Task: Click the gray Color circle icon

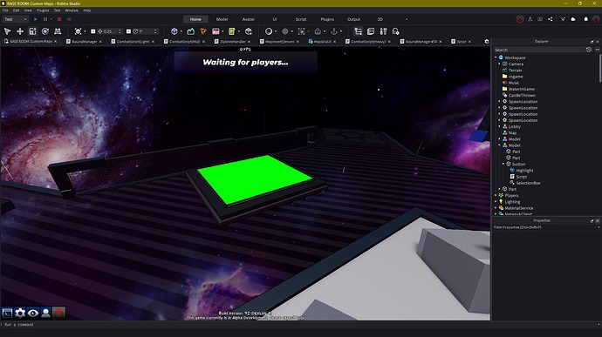Action: coord(285,31)
